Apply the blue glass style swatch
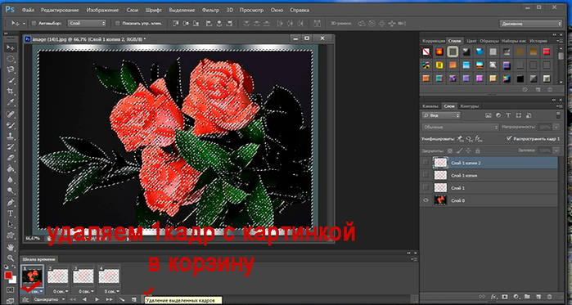Viewport: 572px width, 305px height. click(x=480, y=52)
